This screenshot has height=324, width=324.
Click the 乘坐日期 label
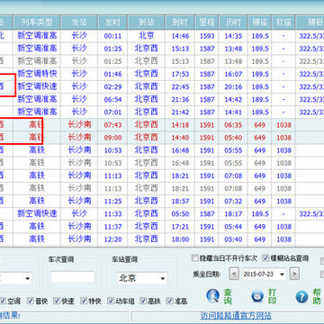pos(208,274)
